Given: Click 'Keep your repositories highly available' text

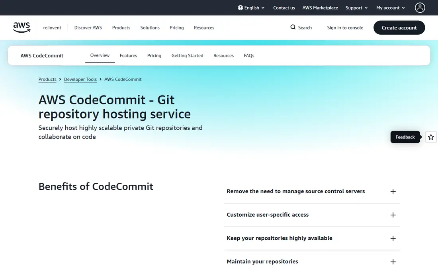Looking at the screenshot, I should point(280,238).
